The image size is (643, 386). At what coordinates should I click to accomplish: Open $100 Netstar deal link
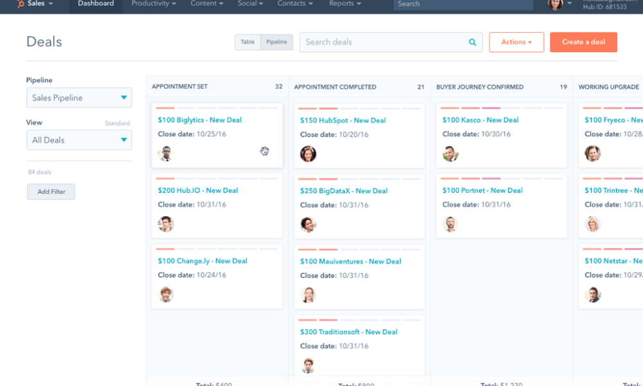(613, 261)
